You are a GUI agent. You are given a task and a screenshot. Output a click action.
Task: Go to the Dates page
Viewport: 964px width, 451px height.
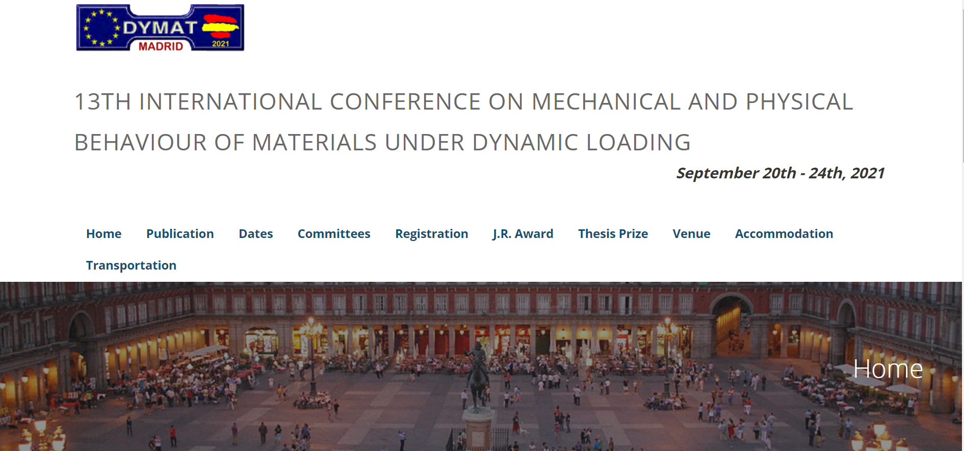point(255,234)
